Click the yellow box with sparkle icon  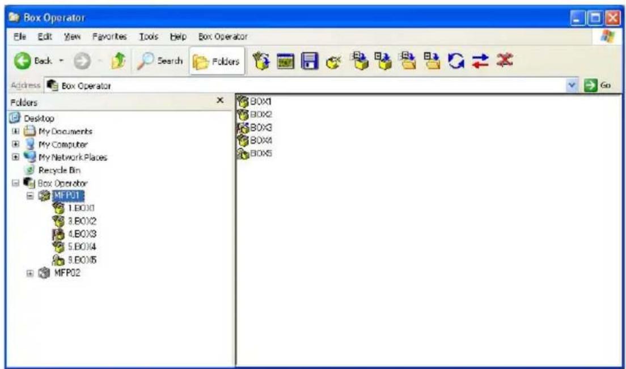pyautogui.click(x=333, y=62)
